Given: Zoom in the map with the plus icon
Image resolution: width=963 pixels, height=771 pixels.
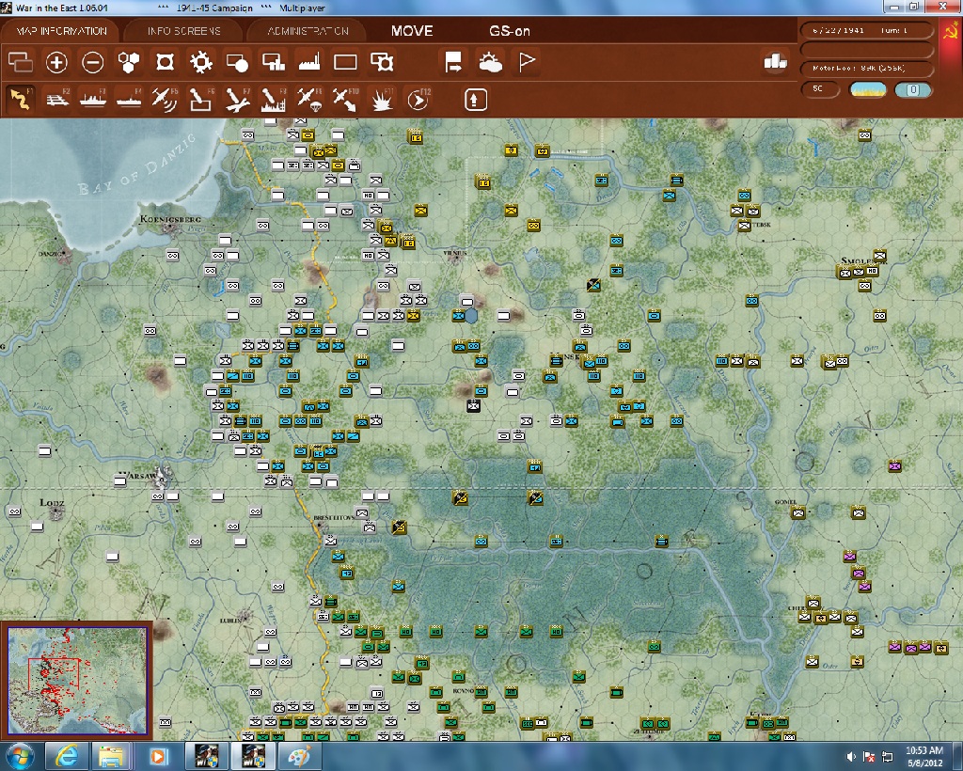Looking at the screenshot, I should [56, 62].
